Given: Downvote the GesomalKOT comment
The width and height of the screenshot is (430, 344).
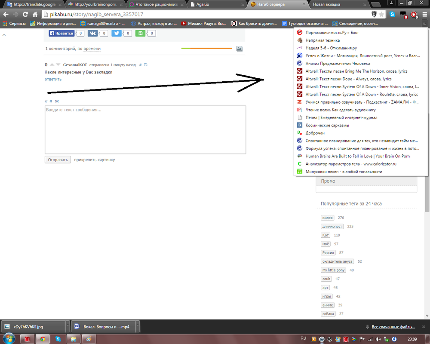Looking at the screenshot, I should [x=58, y=64].
